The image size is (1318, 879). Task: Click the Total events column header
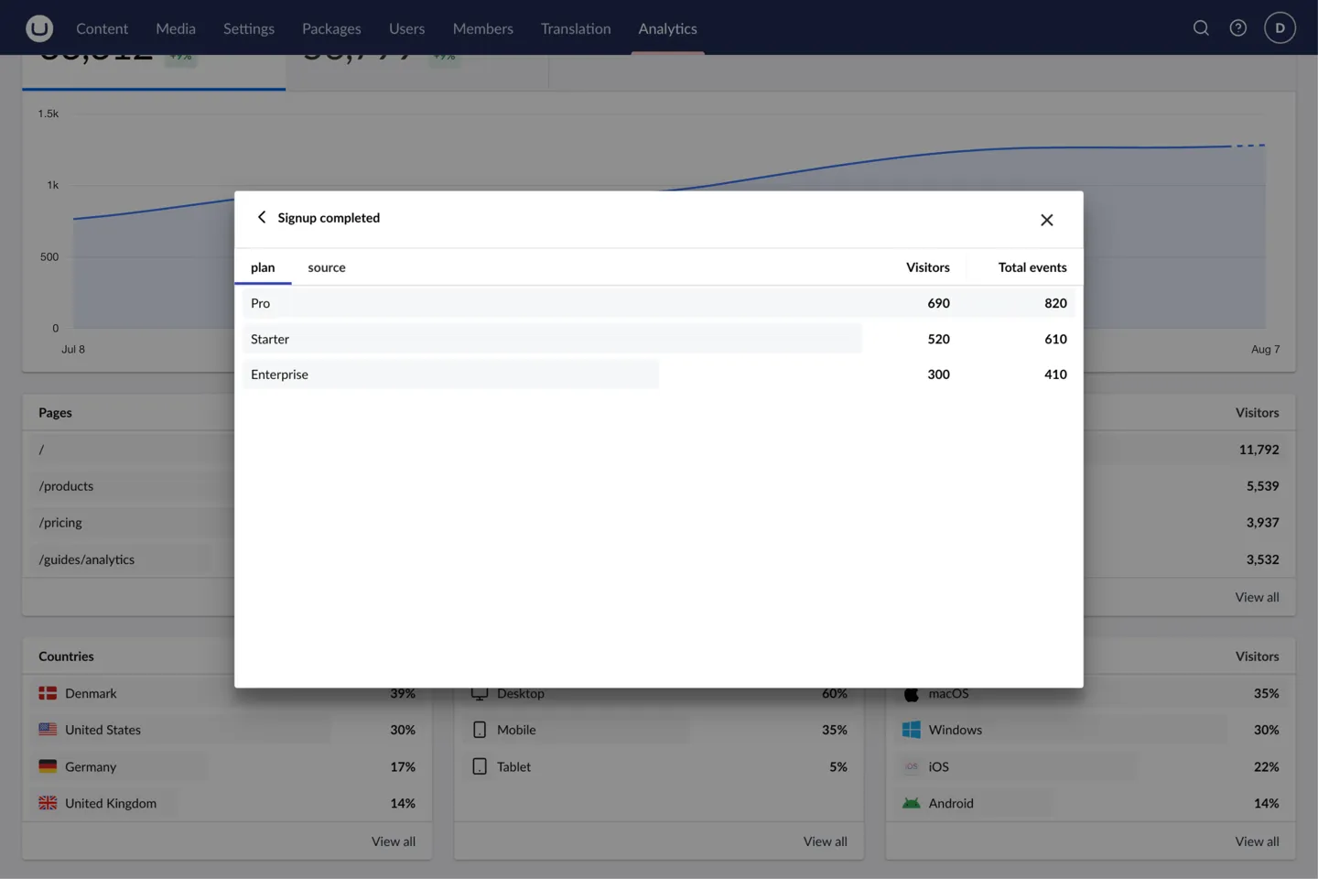(1032, 267)
